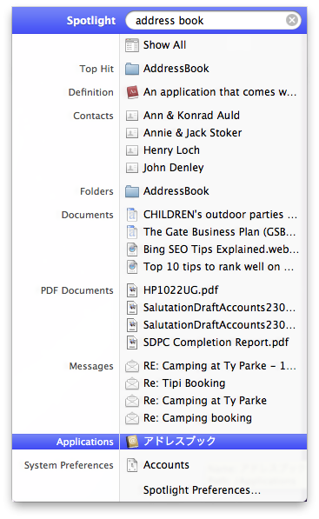Launch the アドレスブック application
The image size is (319, 519).
(180, 442)
